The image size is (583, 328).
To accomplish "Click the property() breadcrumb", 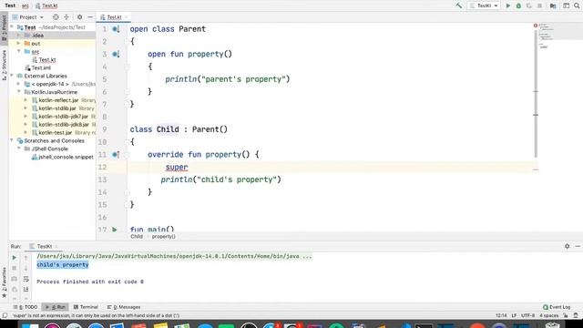I will coord(164,237).
